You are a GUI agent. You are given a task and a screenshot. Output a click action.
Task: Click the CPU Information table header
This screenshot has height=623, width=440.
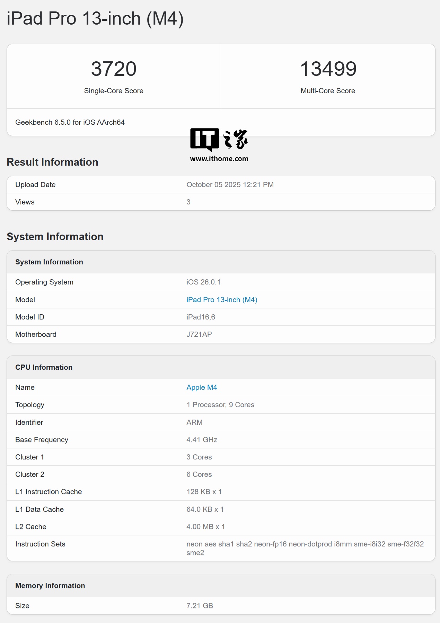tap(44, 367)
